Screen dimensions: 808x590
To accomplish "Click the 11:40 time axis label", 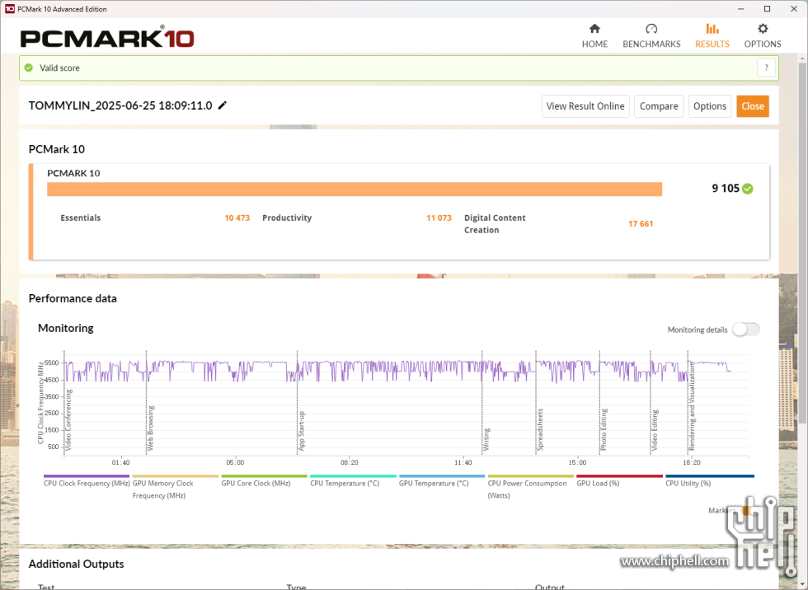I will (x=463, y=462).
